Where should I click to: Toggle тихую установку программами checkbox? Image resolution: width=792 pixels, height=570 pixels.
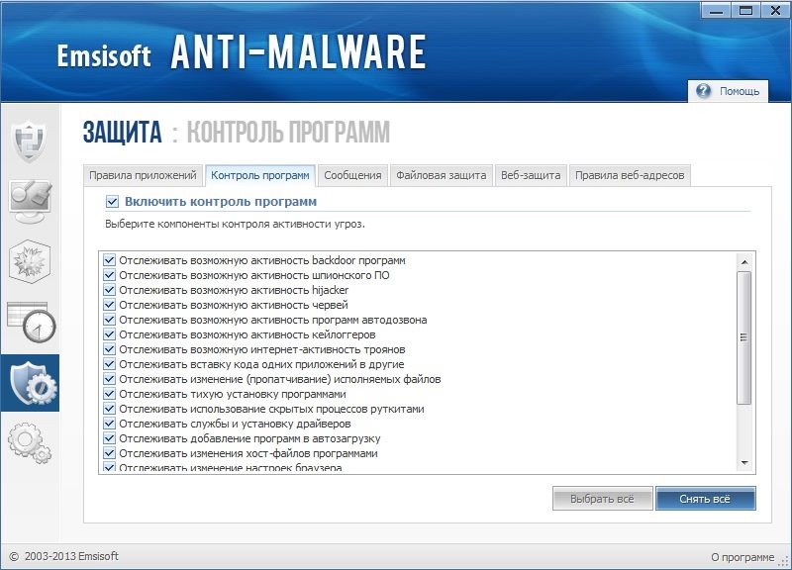coord(109,394)
